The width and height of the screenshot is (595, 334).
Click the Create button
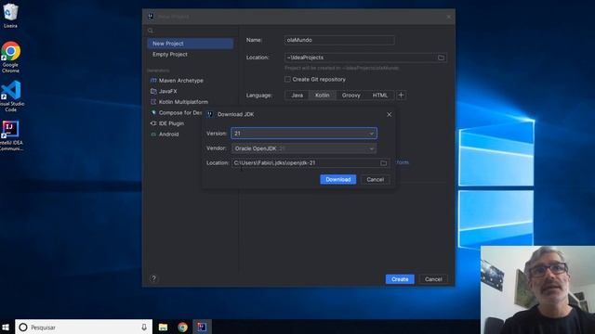(x=400, y=279)
